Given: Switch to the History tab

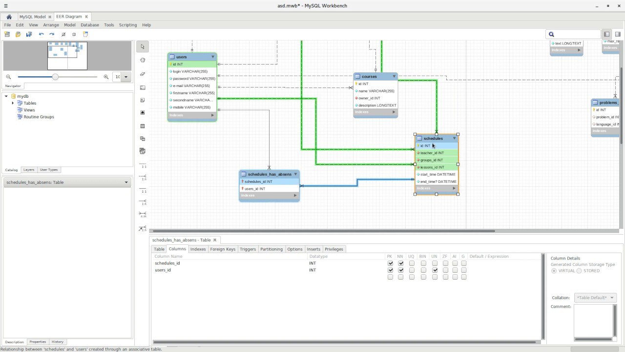Looking at the screenshot, I should click(57, 342).
